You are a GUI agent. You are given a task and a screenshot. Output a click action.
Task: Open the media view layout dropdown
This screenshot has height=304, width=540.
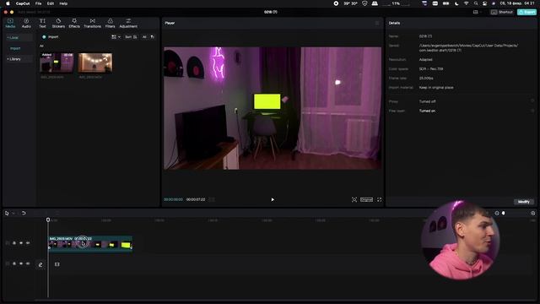tap(116, 37)
